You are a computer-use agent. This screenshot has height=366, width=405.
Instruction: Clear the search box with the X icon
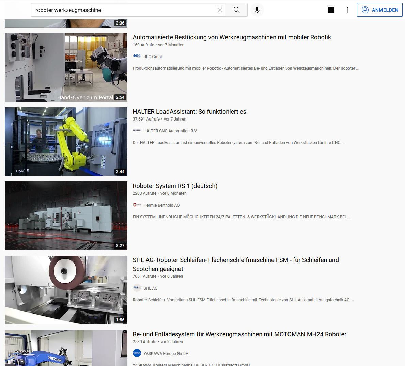220,10
